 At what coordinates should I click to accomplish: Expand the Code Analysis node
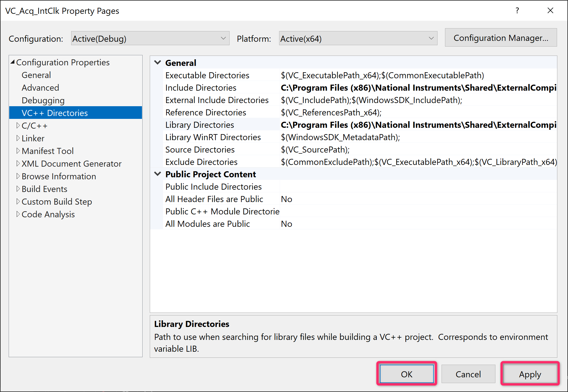coord(18,214)
